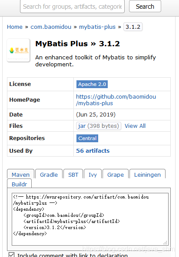This screenshot has height=257, width=179.
Task: Focus the artifact search input field
Action: click(72, 7)
